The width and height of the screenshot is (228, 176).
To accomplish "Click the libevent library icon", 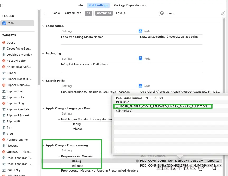I will click(4, 146).
